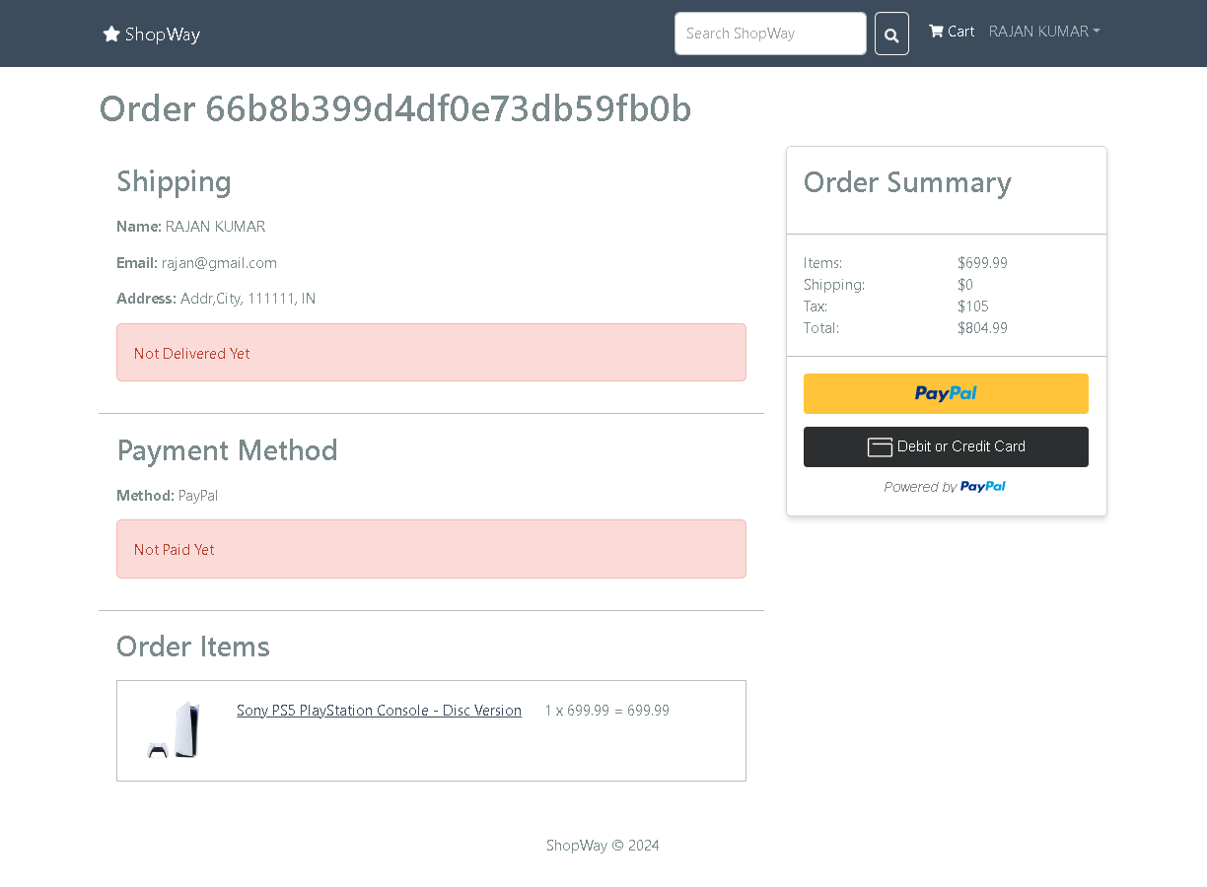The height and width of the screenshot is (887, 1207).
Task: Click the shipping name RAJAN KUMAR
Action: pos(215,227)
